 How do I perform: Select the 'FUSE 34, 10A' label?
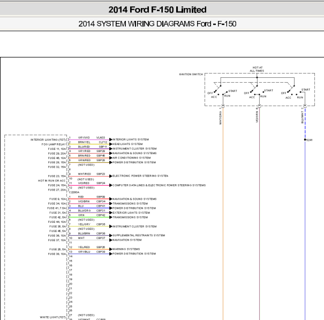[57, 203]
